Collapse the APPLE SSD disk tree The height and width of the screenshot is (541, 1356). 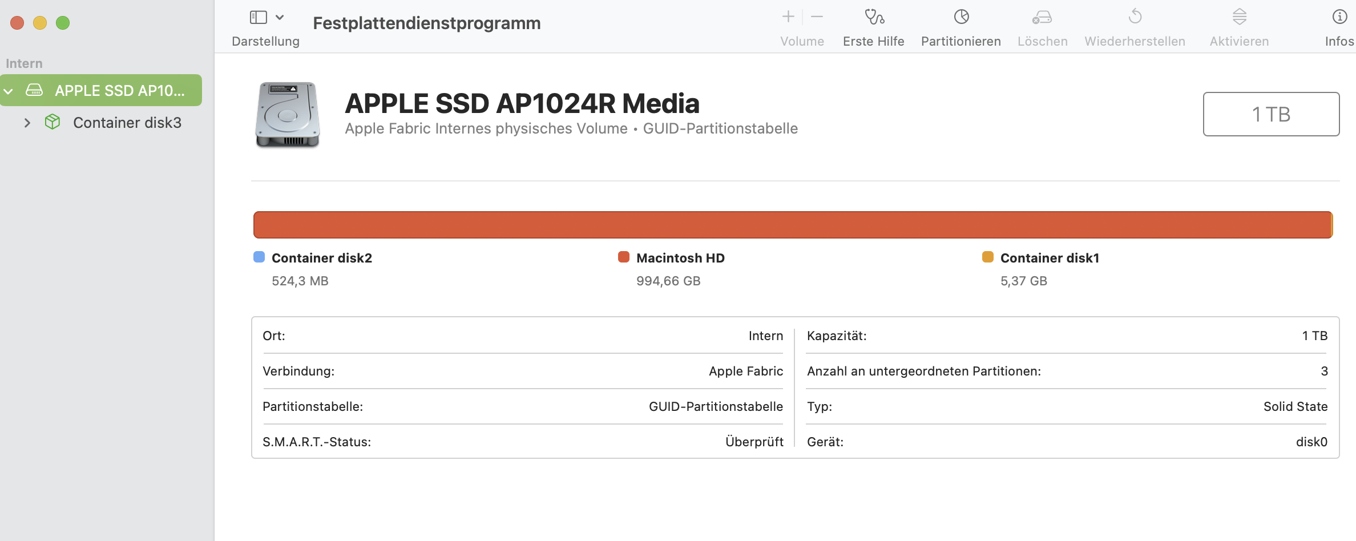click(9, 91)
